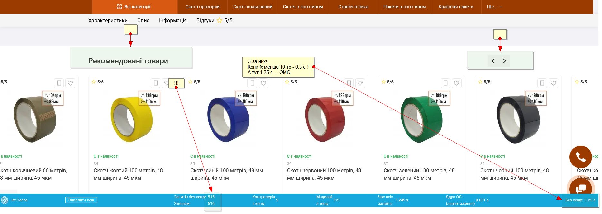The width and height of the screenshot is (602, 214).
Task: Click yellow tape 198грм weight badge
Action: point(149,95)
